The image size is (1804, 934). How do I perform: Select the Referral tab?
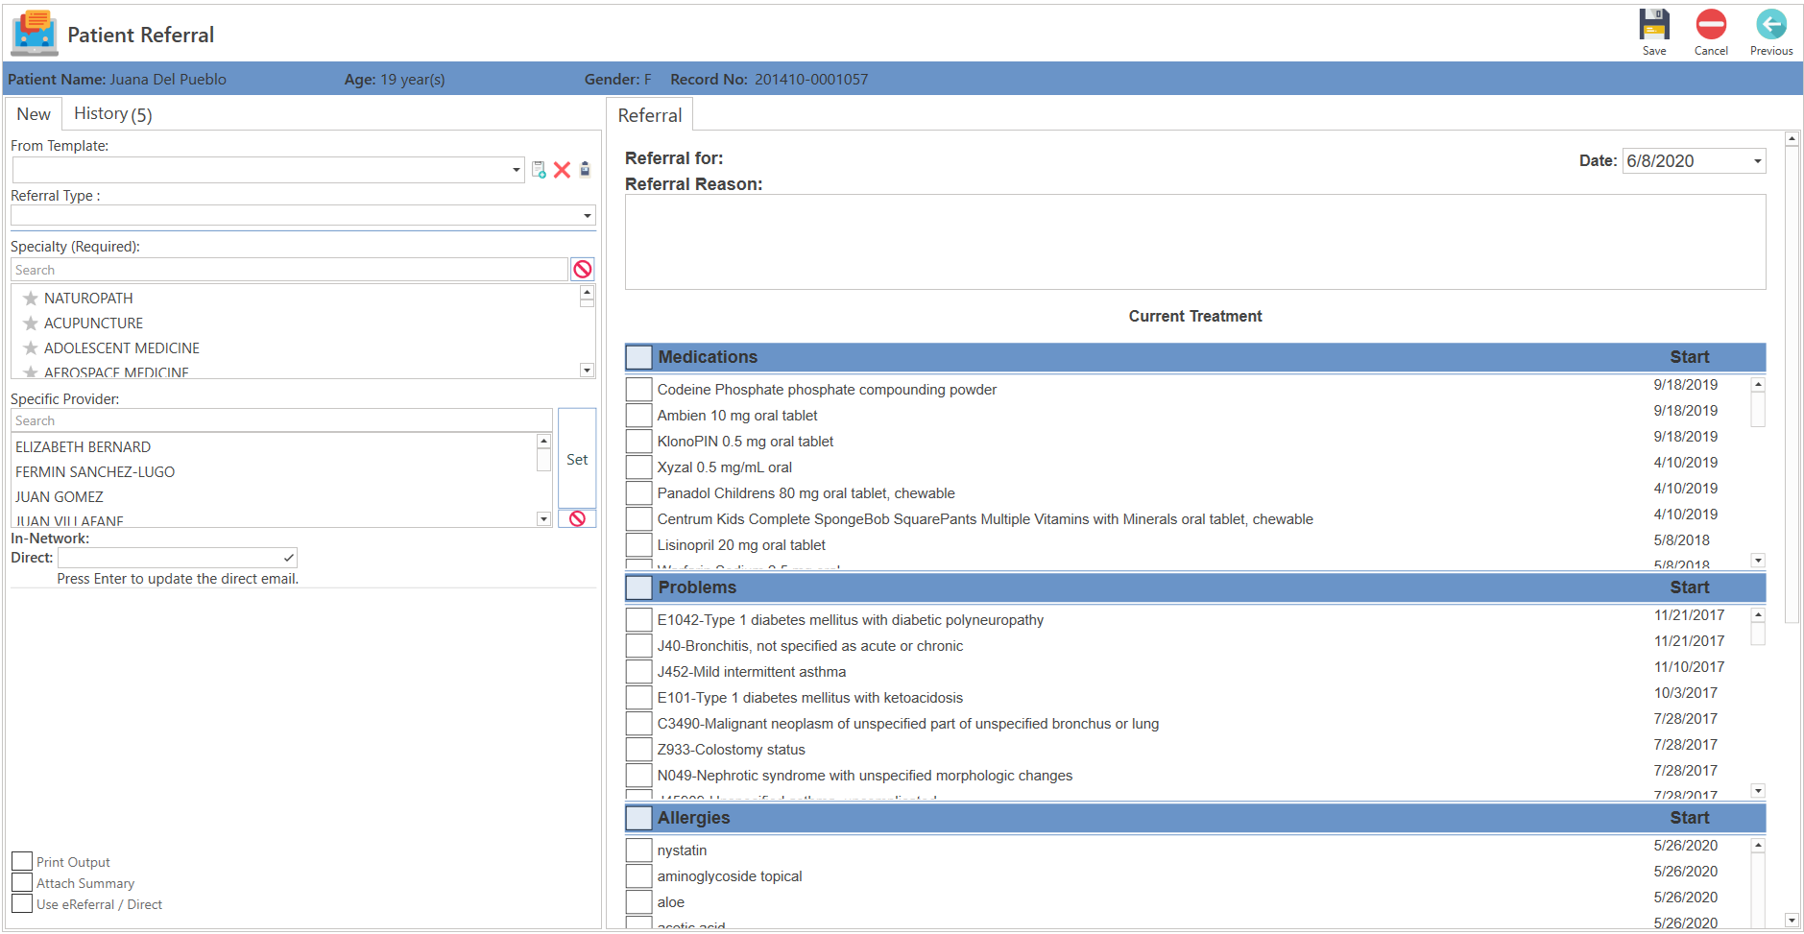(x=650, y=115)
